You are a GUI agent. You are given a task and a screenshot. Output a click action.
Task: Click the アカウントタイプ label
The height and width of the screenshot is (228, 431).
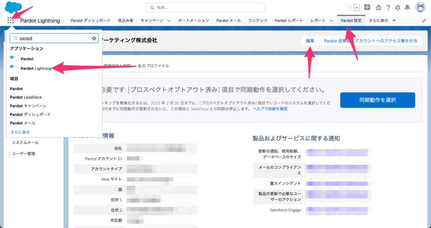pyautogui.click(x=106, y=169)
